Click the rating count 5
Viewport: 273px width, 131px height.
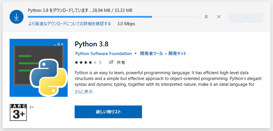100,63
